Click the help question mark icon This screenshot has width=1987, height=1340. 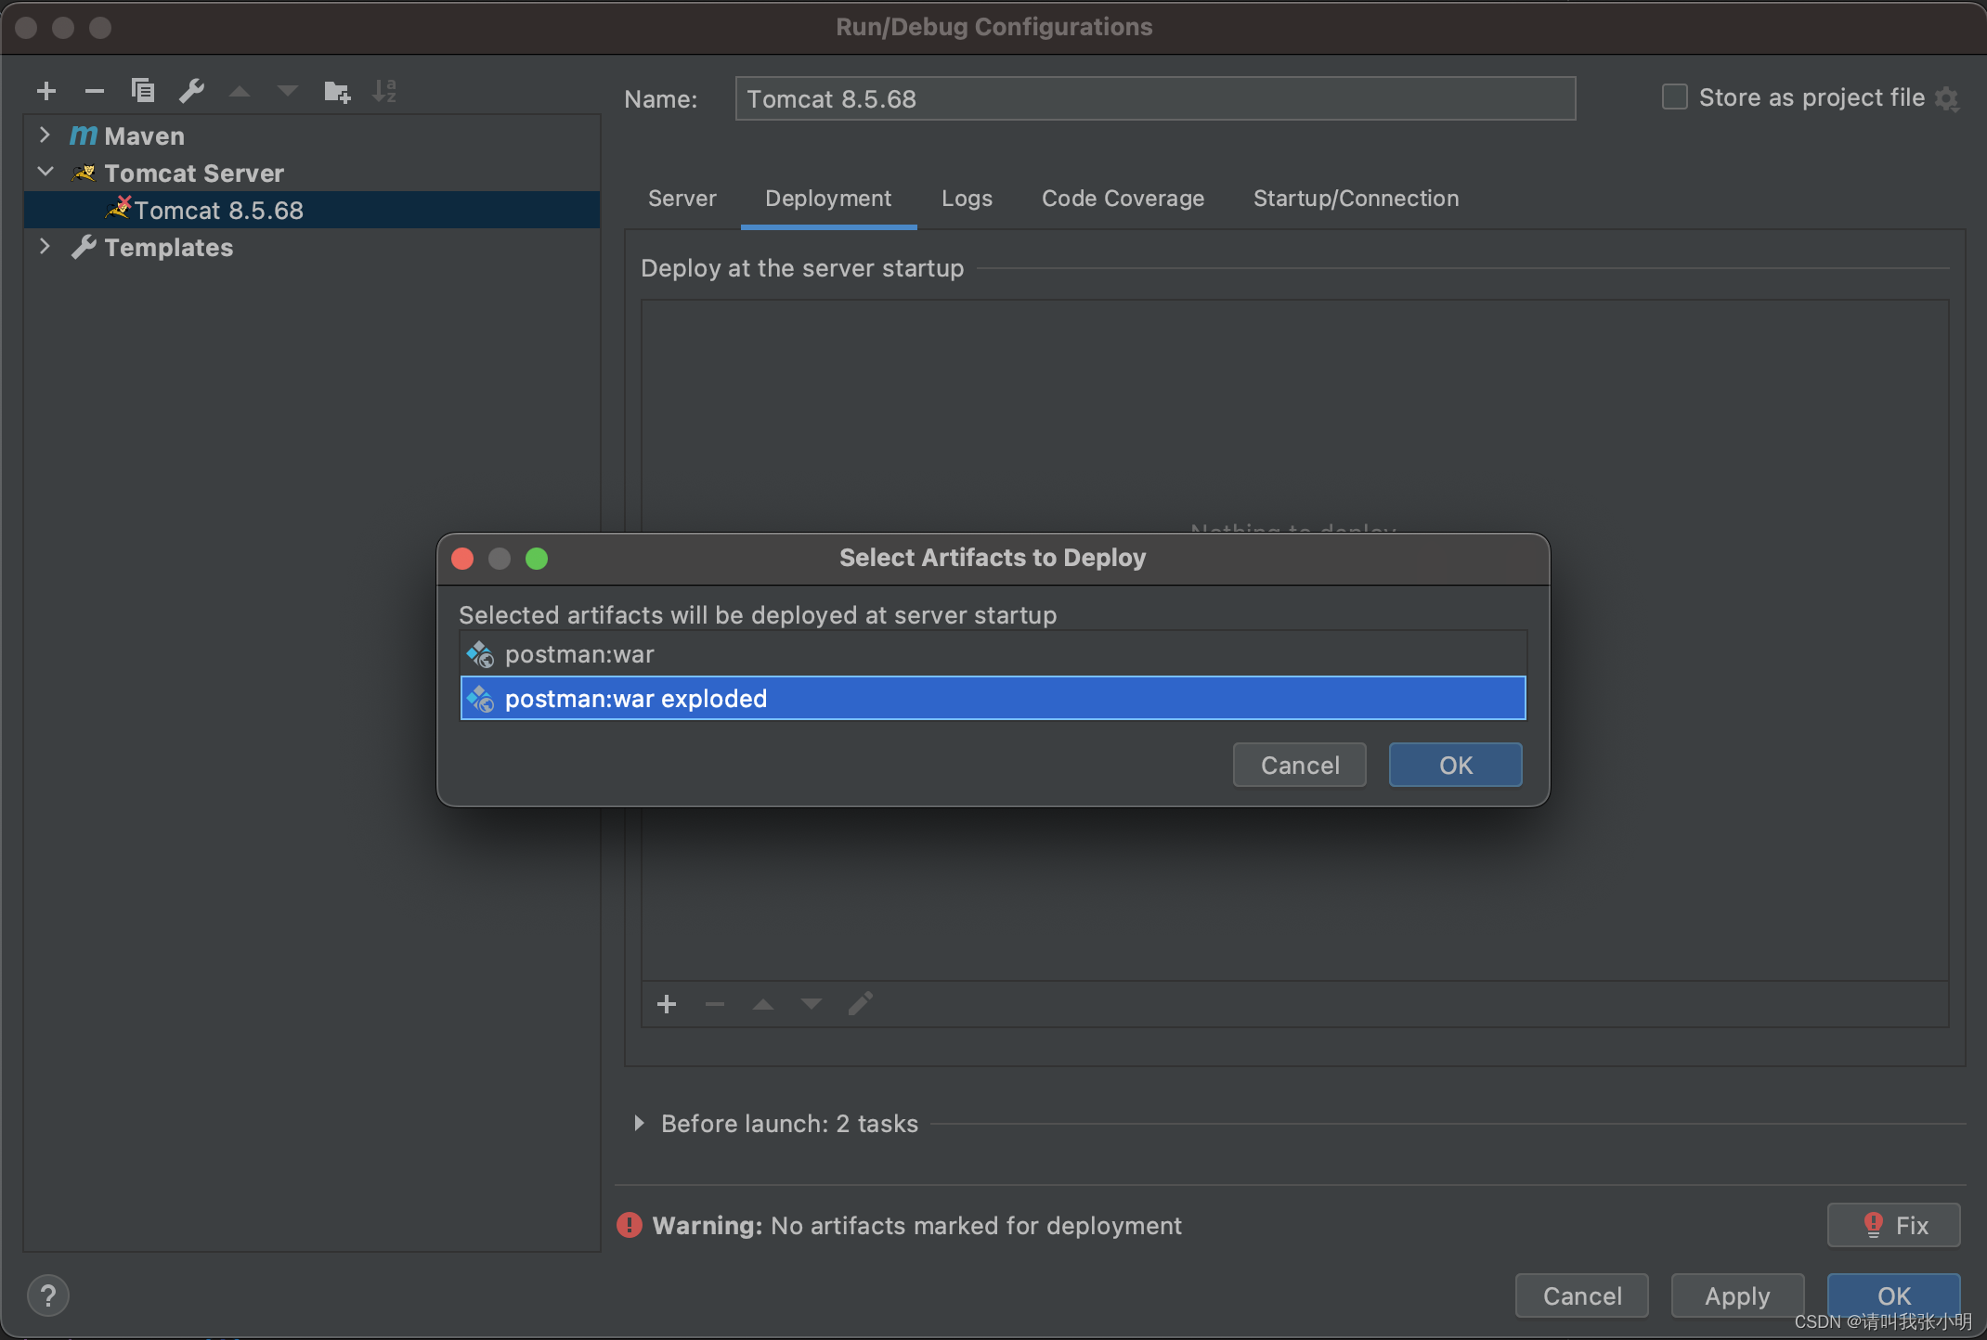click(48, 1295)
